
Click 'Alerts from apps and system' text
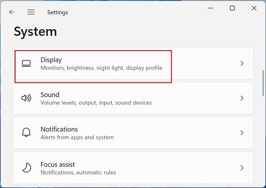tap(77, 137)
